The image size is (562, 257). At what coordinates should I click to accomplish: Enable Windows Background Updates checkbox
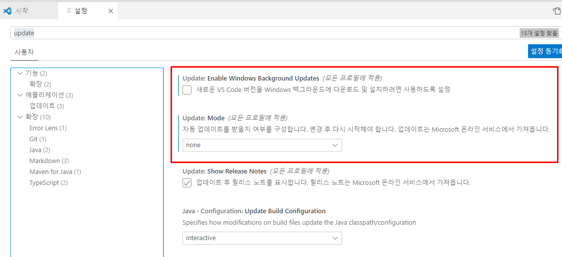(187, 89)
